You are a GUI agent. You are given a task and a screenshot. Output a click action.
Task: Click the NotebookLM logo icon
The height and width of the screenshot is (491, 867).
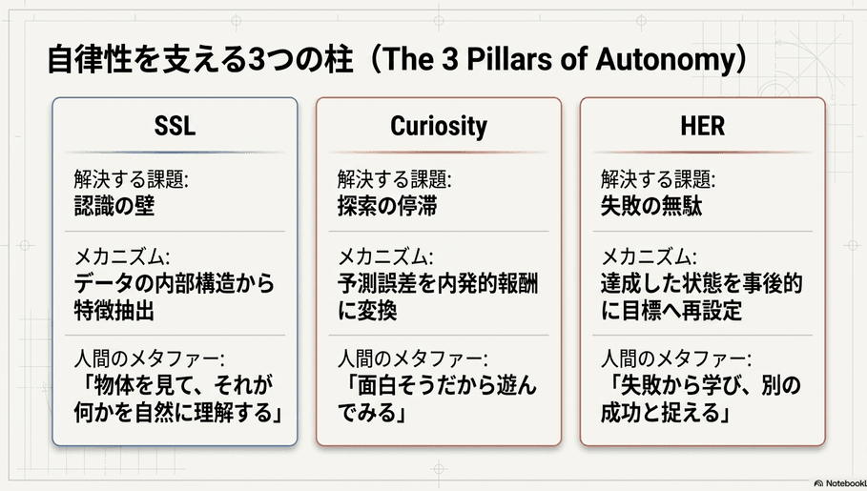(x=819, y=483)
